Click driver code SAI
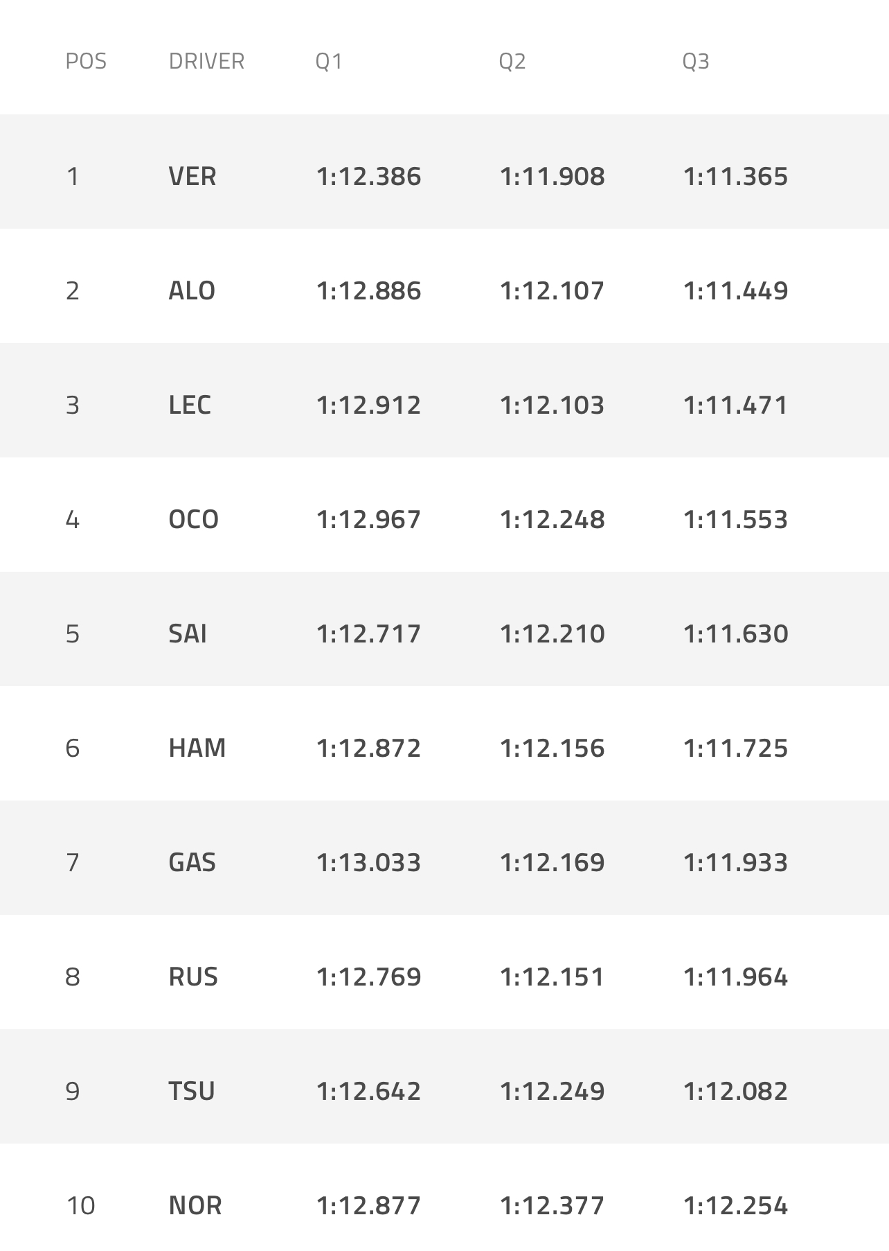Viewport: 889px width, 1251px height. point(188,634)
